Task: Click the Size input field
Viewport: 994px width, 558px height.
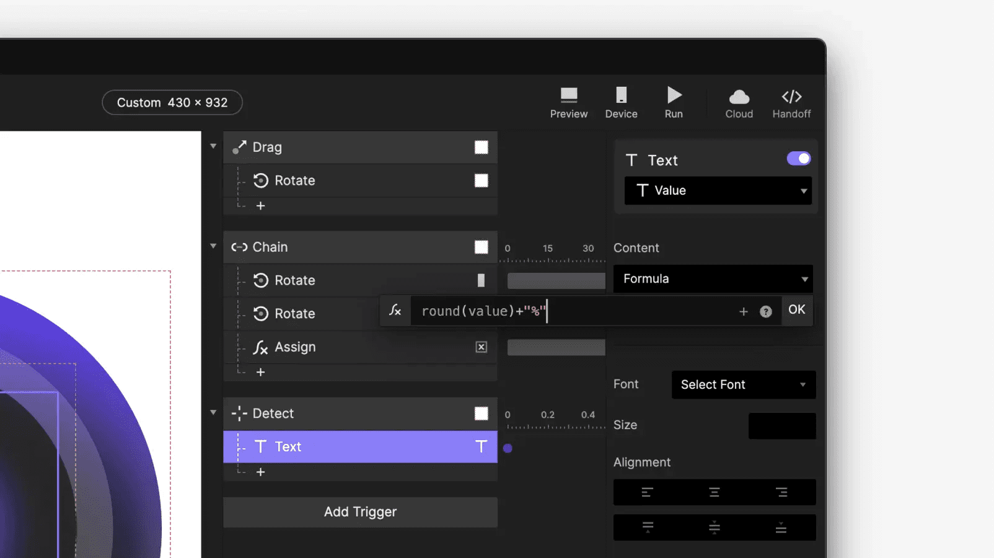Action: pyautogui.click(x=782, y=426)
